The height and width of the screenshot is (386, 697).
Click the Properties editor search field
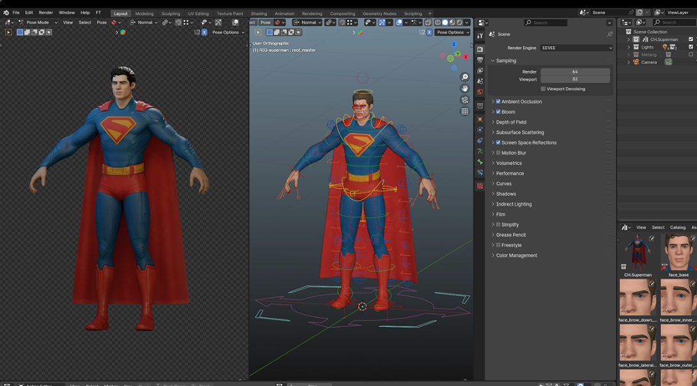[545, 22]
